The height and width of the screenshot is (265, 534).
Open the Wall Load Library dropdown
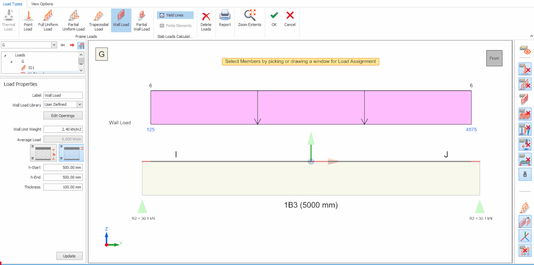80,104
